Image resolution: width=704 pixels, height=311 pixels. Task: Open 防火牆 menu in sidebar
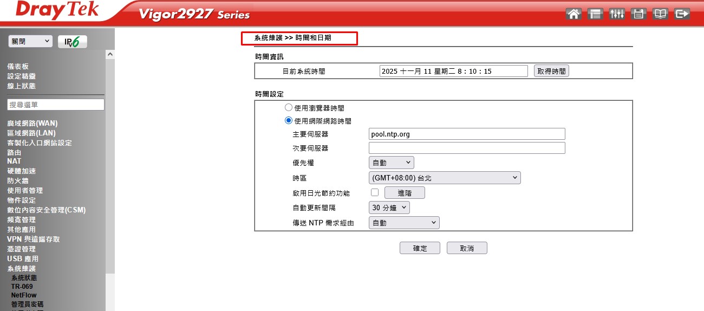pos(17,180)
